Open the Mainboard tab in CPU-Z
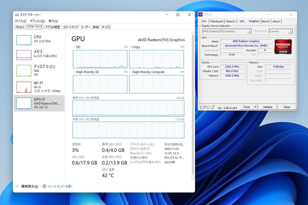308x205 pixels. point(217,22)
